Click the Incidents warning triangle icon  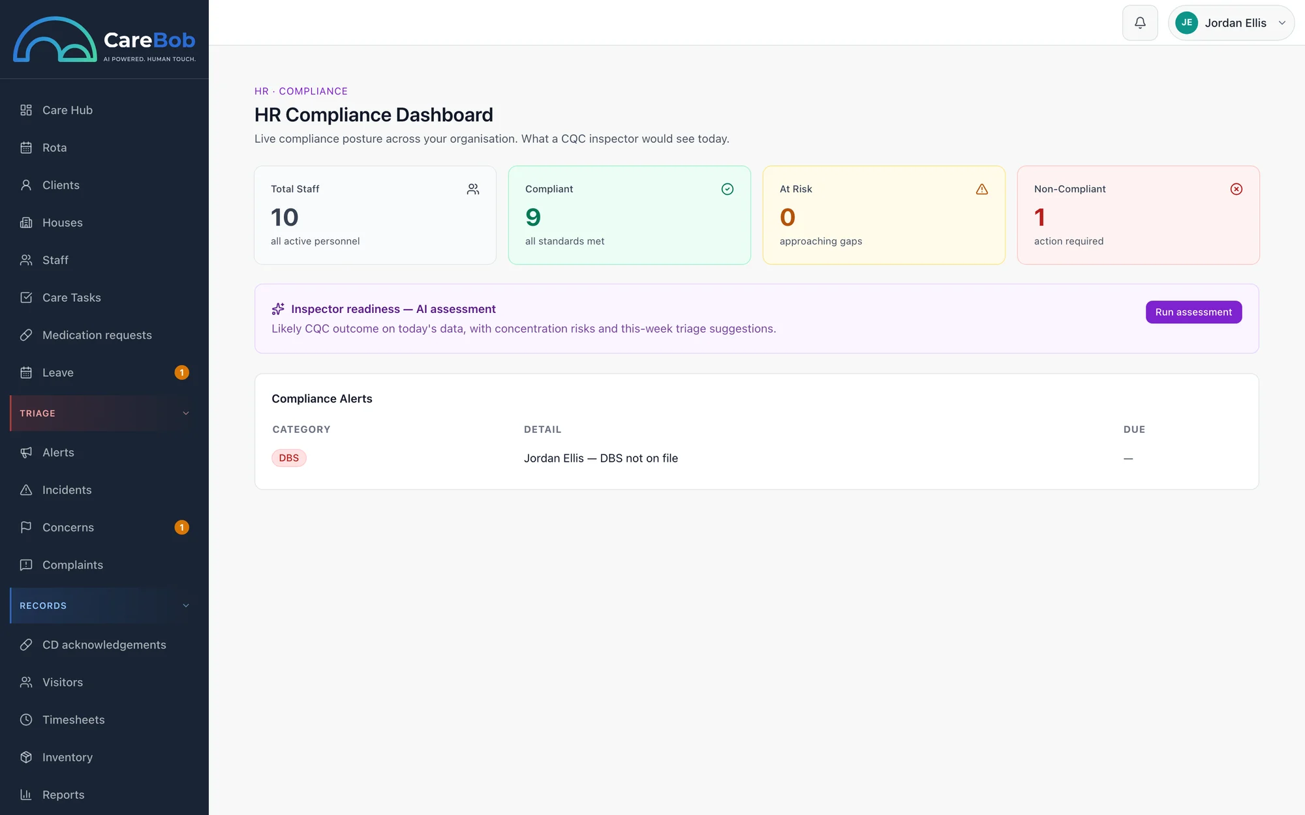[26, 490]
